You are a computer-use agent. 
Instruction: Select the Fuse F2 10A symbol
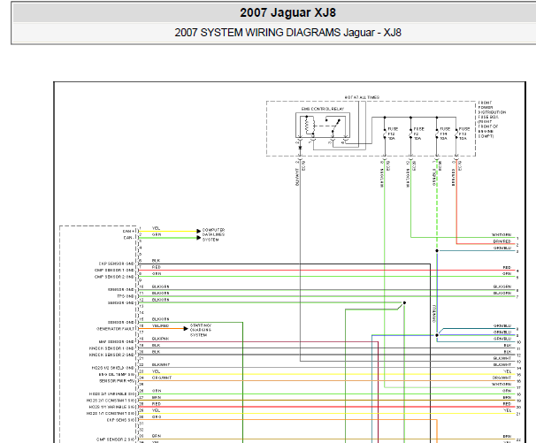411,134
